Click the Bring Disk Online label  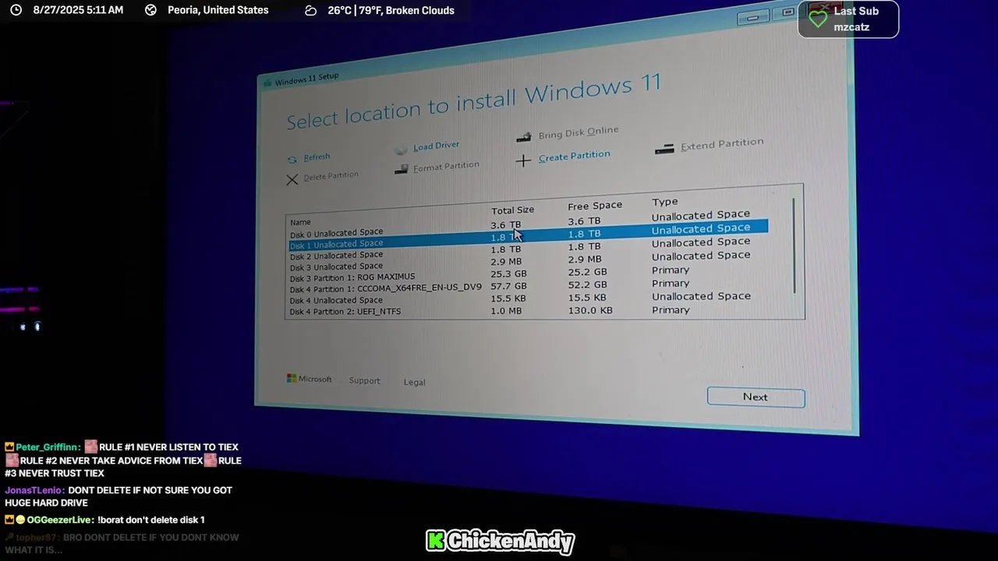click(x=579, y=132)
